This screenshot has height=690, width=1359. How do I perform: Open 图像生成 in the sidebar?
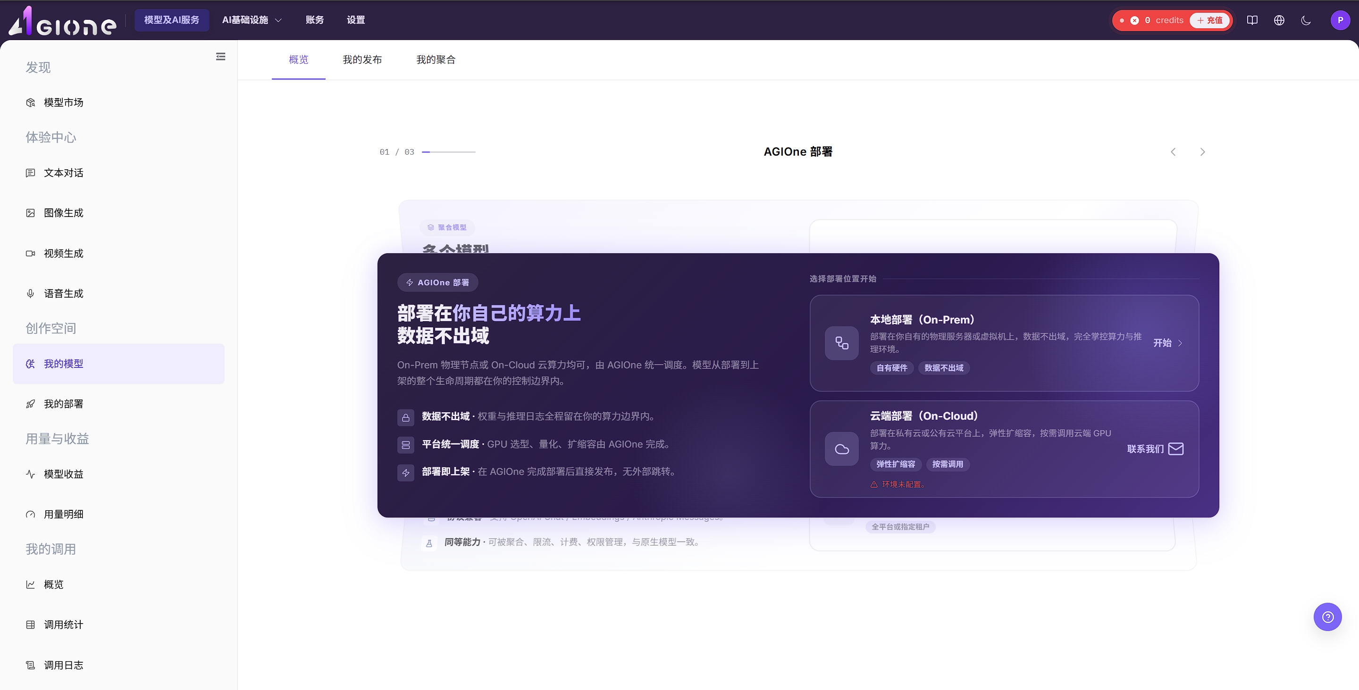(x=119, y=213)
